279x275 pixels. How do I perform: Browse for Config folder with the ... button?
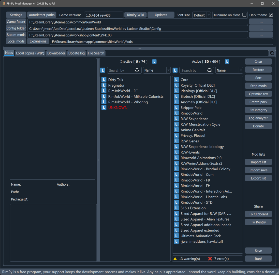261,29
